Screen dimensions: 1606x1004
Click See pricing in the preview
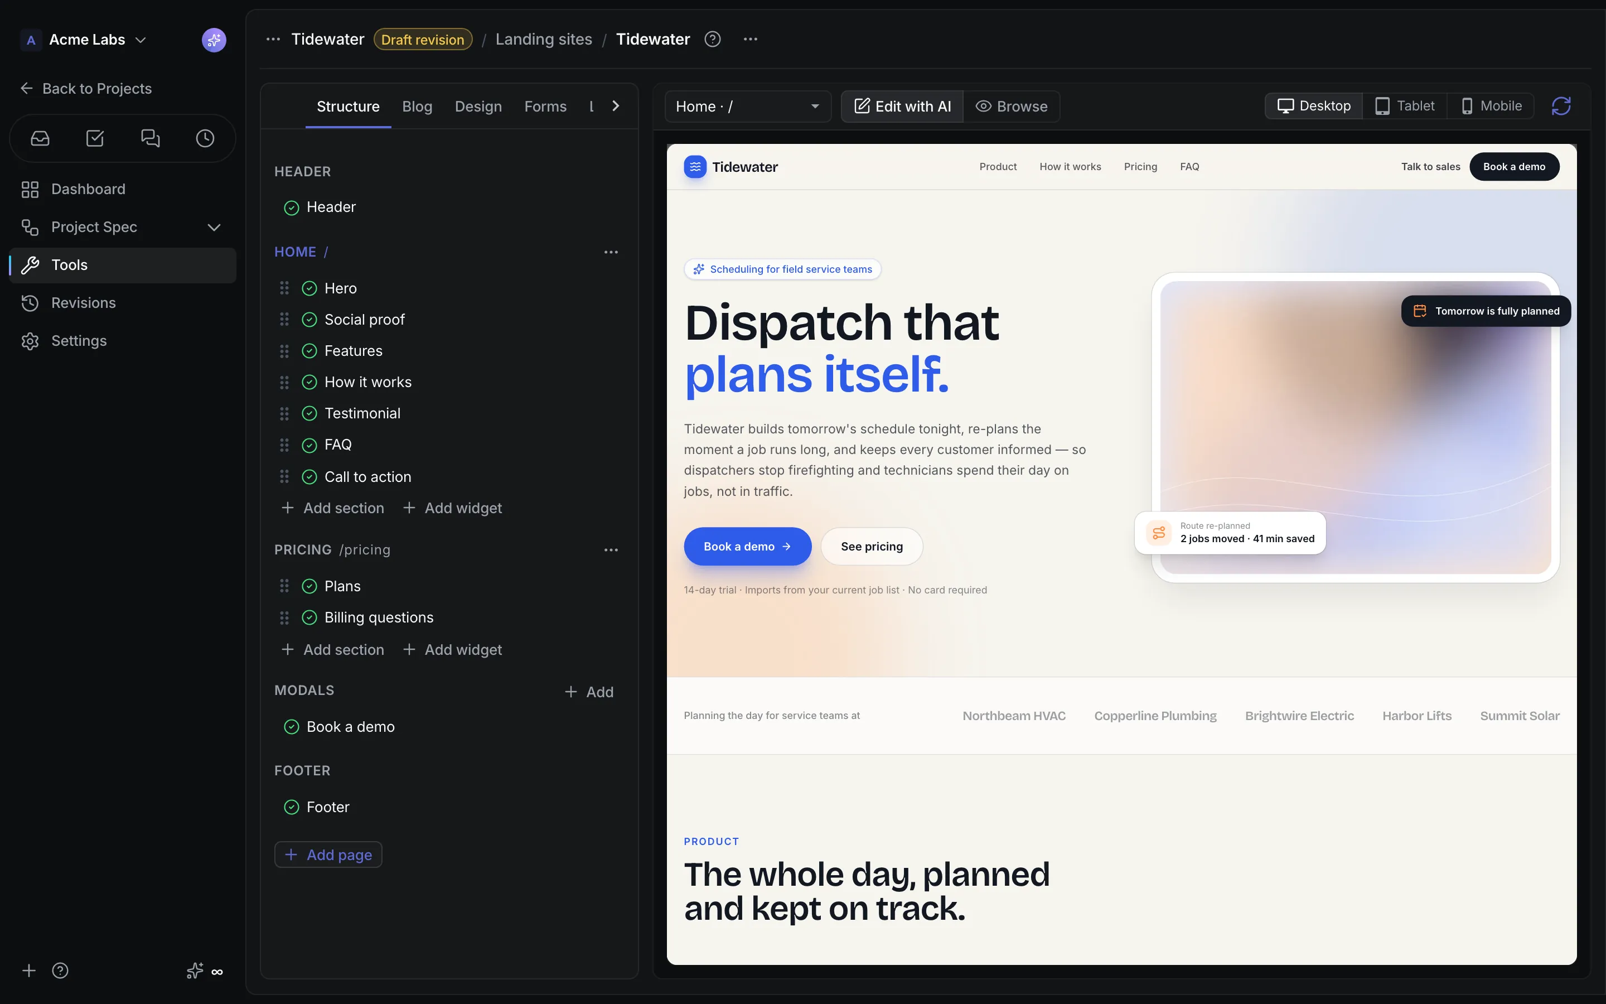872,547
